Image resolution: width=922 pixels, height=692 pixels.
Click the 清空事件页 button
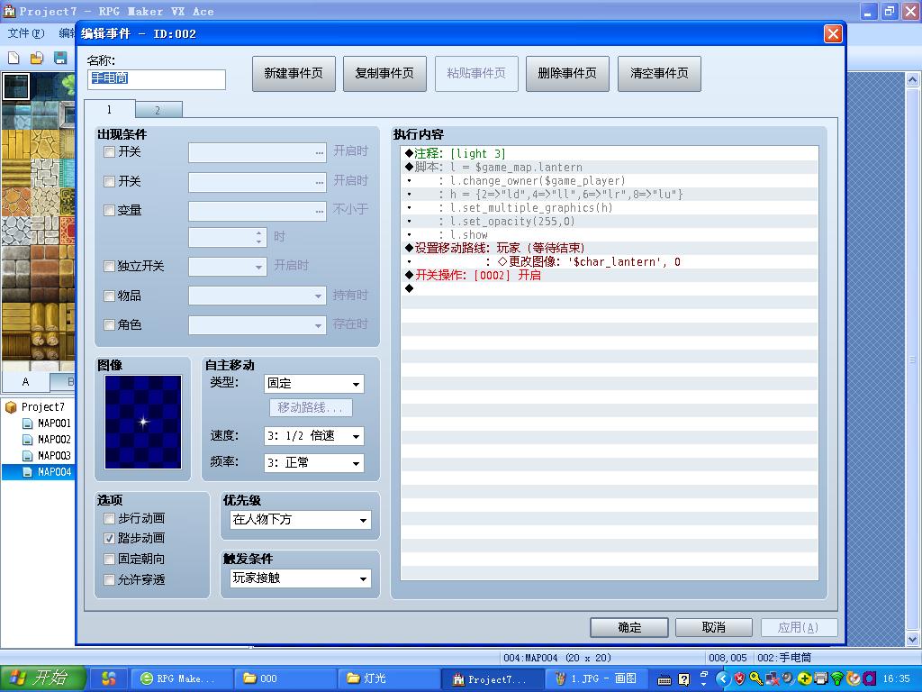[659, 74]
